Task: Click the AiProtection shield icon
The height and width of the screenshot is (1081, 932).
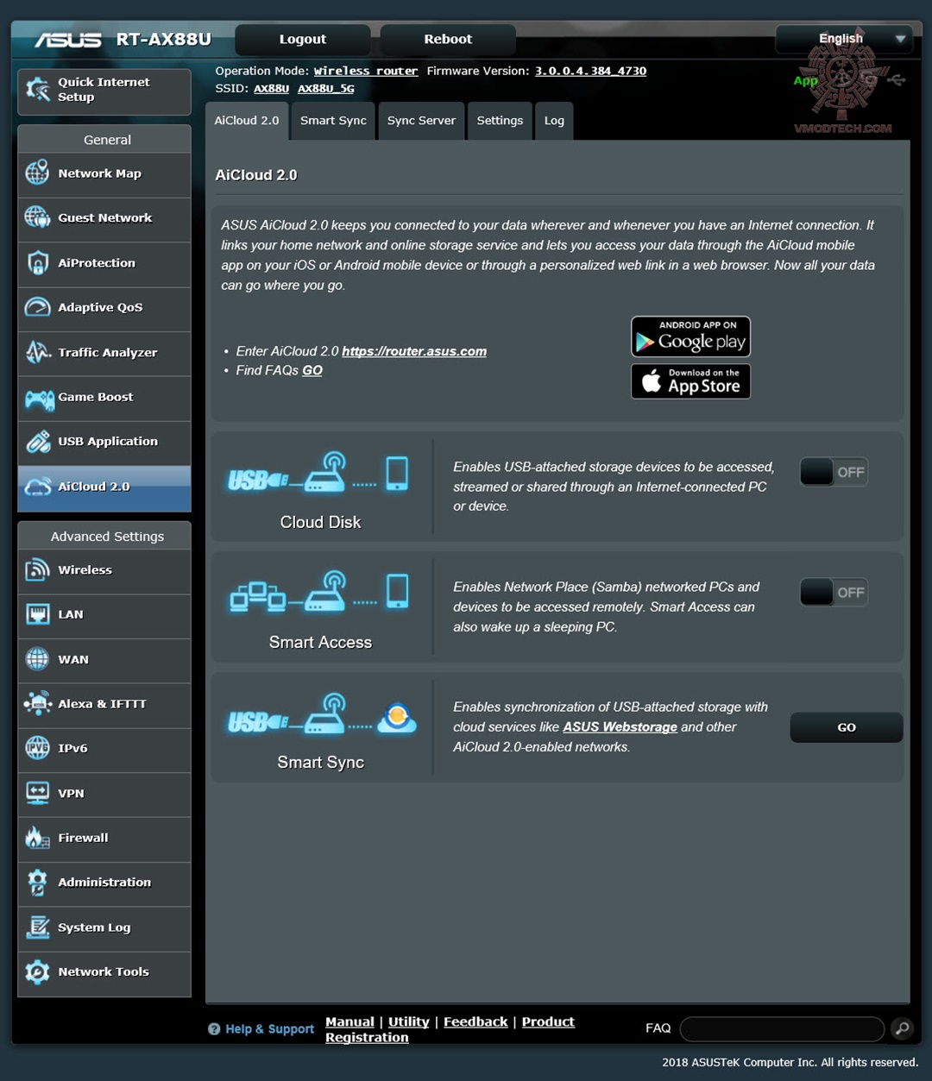Action: (x=37, y=262)
